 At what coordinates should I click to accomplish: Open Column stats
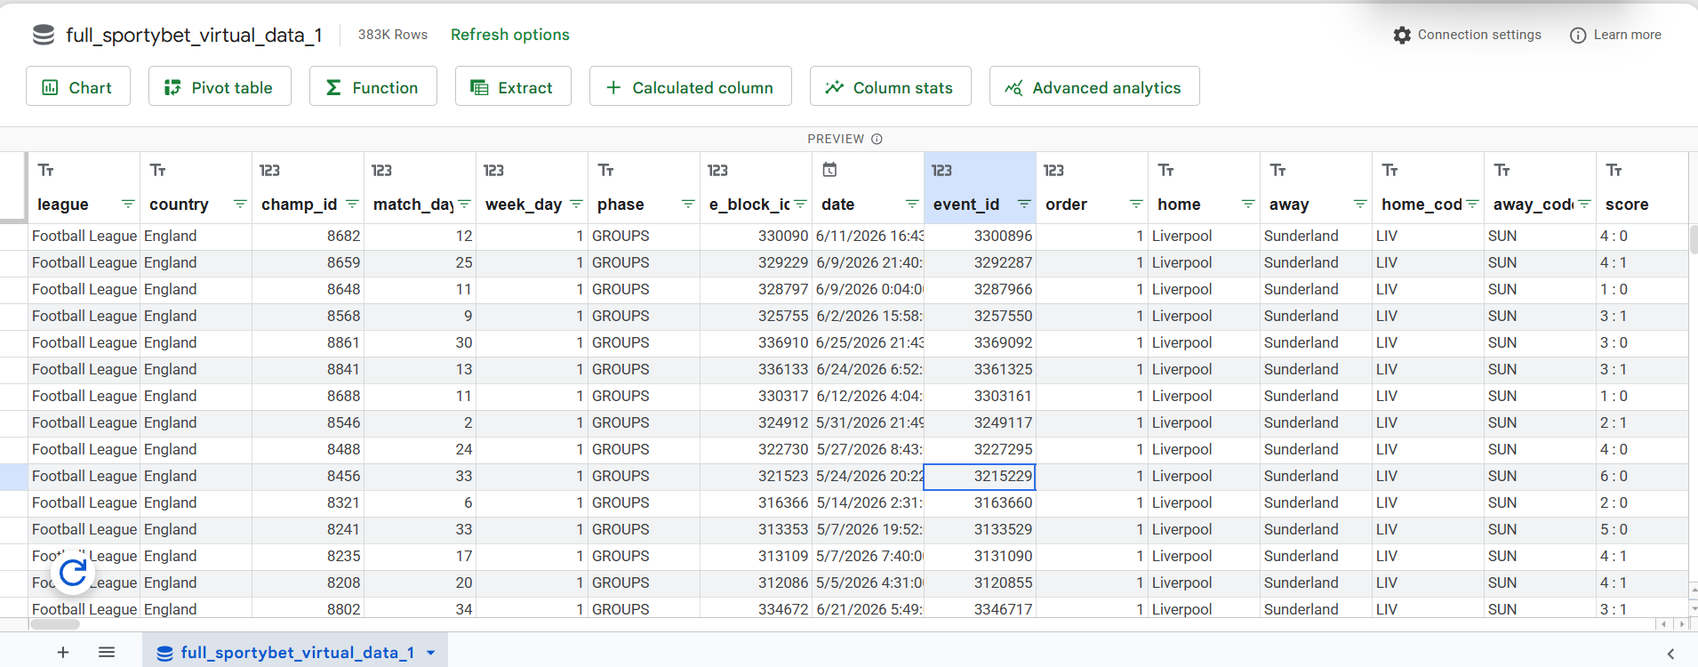pyautogui.click(x=891, y=86)
